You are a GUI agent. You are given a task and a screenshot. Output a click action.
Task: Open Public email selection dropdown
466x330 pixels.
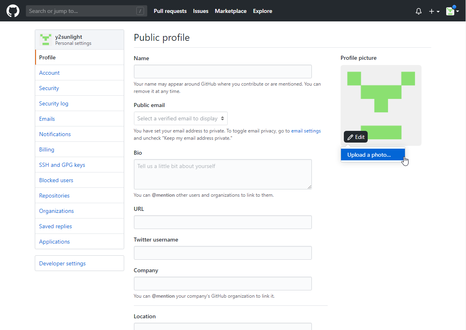click(180, 118)
